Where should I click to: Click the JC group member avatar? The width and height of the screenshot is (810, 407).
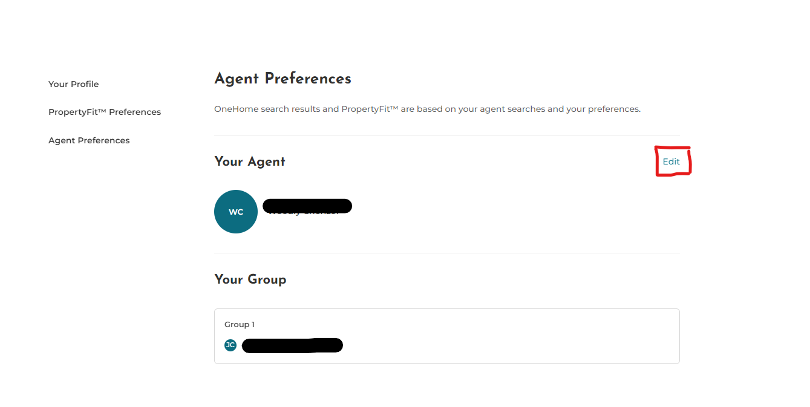coord(230,345)
